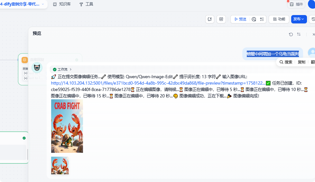The width and height of the screenshot is (315, 182).
Task: Open the checklist icon
Action: 262,19
